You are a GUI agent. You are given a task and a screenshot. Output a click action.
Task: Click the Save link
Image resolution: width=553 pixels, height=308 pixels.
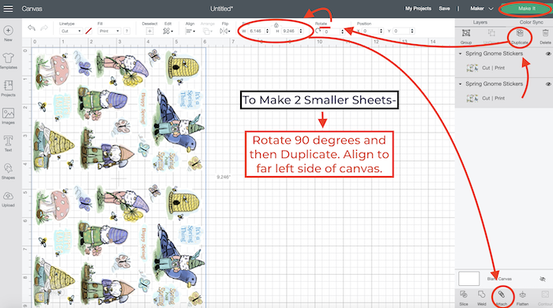click(444, 9)
